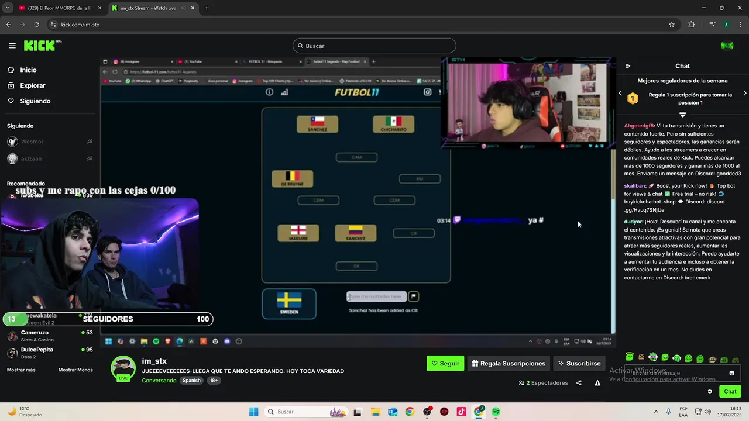This screenshot has width=749, height=421.
Task: Open Chrome tab search dropdown
Action: 8,8
